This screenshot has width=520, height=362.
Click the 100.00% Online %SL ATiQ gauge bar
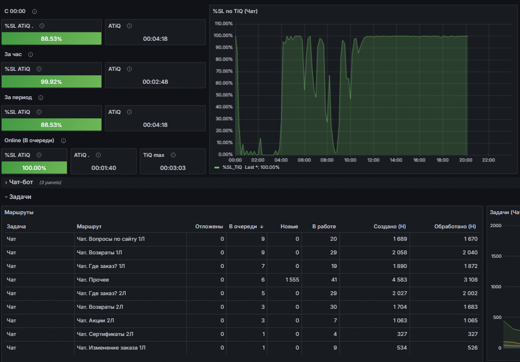pyautogui.click(x=34, y=168)
